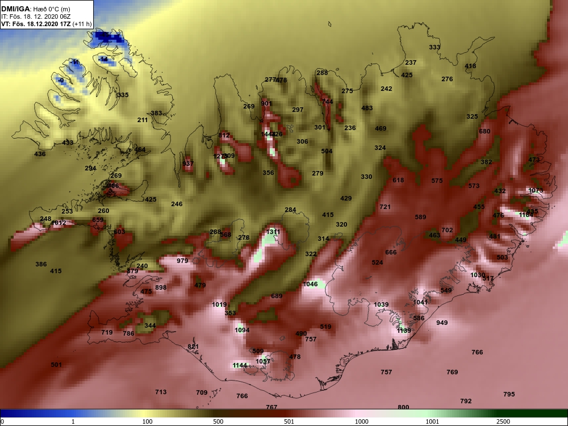568x426 pixels.
Task: Click the map value 603
Action: 119,232
